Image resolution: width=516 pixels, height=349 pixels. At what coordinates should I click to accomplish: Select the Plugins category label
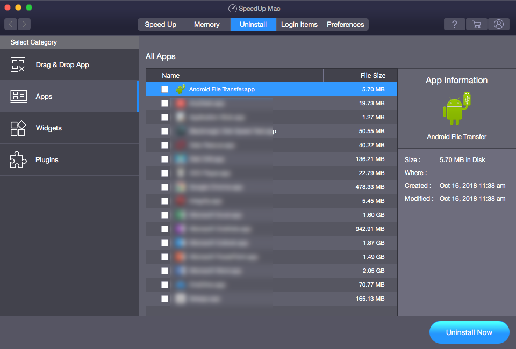tap(47, 159)
